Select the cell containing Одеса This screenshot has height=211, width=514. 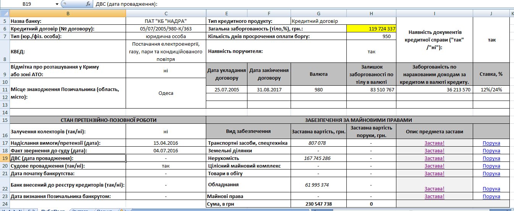coord(166,93)
